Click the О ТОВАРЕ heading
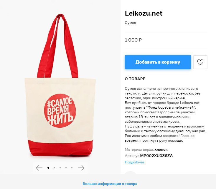Screen dimensions: 216x189 coord(135,79)
